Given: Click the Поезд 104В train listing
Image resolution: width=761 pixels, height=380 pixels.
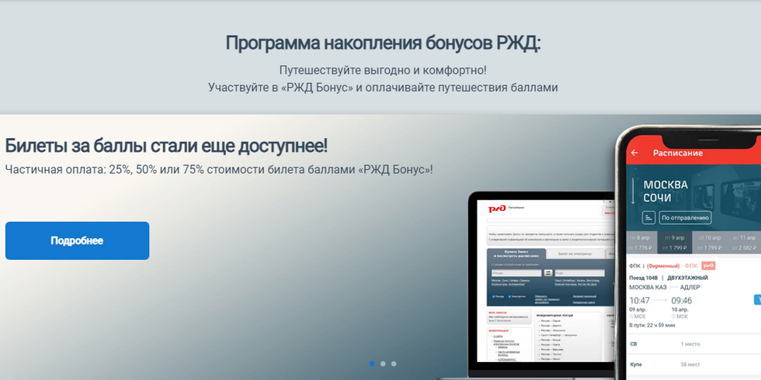Looking at the screenshot, I should pyautogui.click(x=644, y=277).
